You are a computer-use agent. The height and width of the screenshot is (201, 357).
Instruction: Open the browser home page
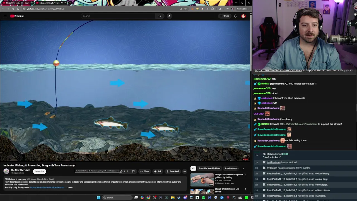[18, 9]
